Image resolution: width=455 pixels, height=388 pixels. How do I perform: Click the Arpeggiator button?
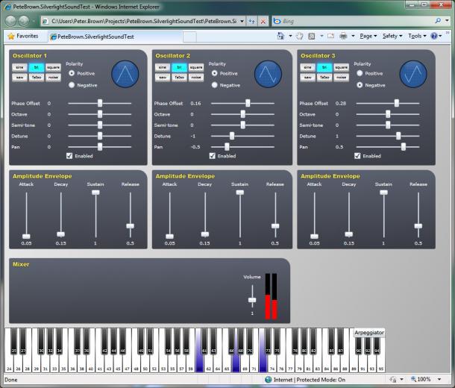[x=369, y=333]
